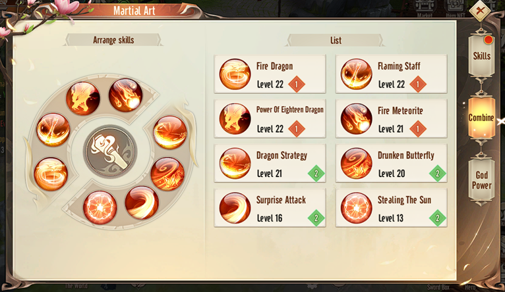
Task: Choose Stealing The Sun skill icon in list
Action: coord(356,208)
